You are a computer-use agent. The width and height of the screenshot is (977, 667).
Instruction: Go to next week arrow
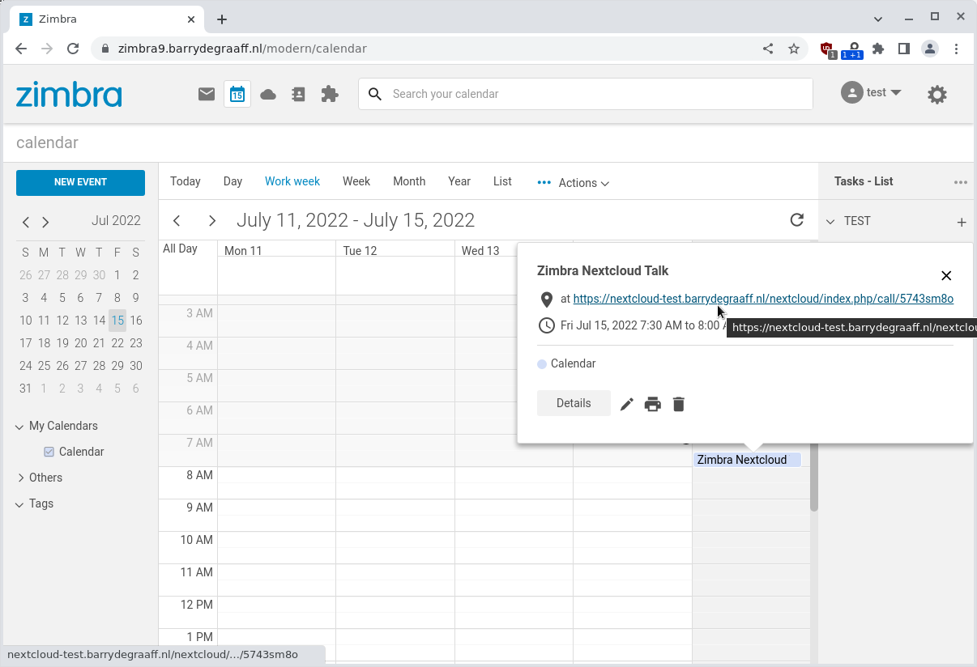[212, 220]
